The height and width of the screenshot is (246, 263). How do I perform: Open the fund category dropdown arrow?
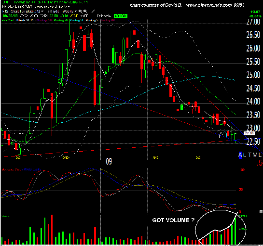click(x=69, y=7)
